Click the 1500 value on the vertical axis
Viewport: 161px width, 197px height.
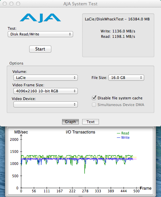pos(14,152)
